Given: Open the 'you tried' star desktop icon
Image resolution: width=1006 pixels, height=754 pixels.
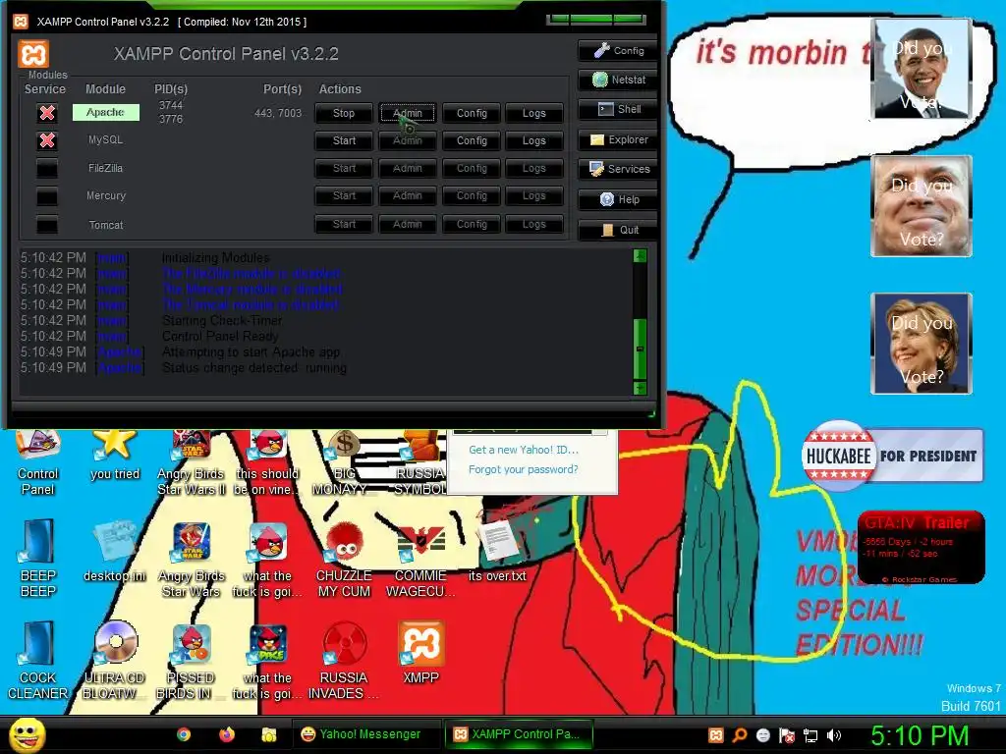Looking at the screenshot, I should tap(114, 457).
